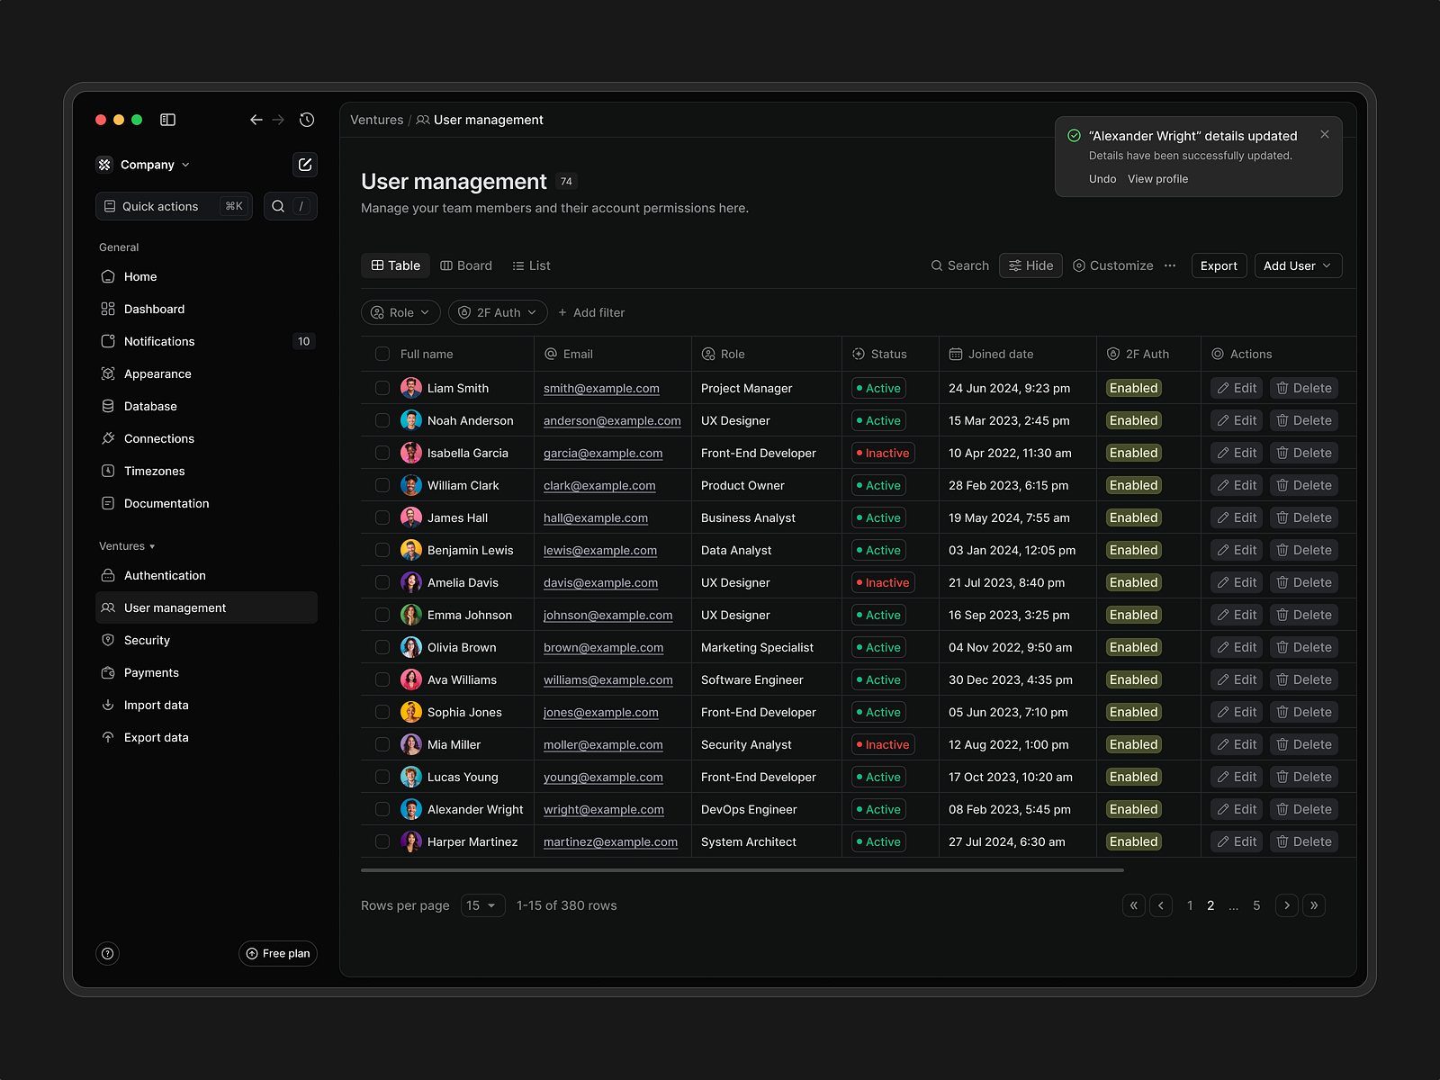
Task: Dismiss the details updated notification
Action: (1325, 134)
